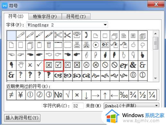Switch to the 特殊字符(P) tab
Viewport: 166px width, 125px height.
(x=45, y=17)
